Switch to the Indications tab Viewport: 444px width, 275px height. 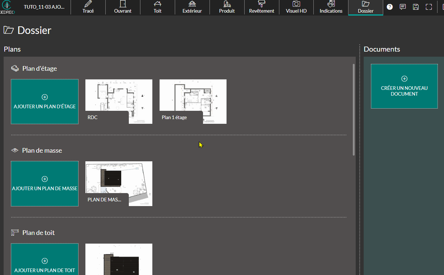pos(331,7)
